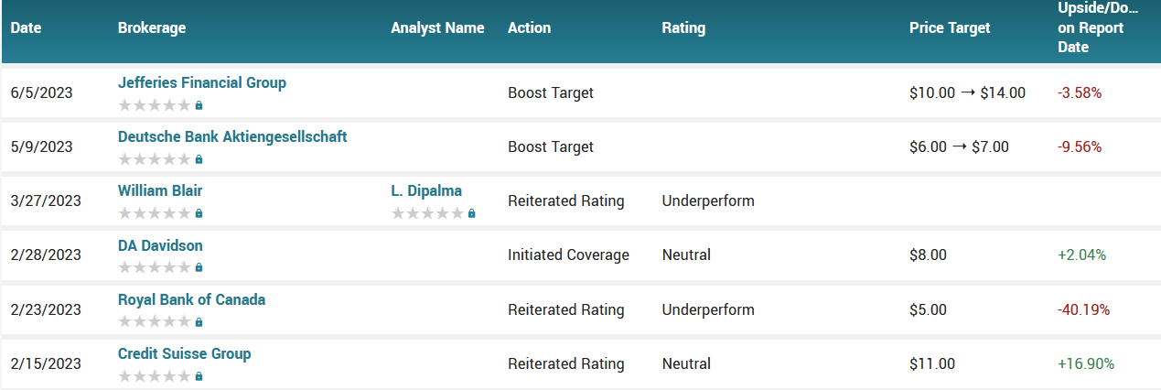The image size is (1161, 390).
Task: Open the William Blair brokerage link
Action: [160, 190]
